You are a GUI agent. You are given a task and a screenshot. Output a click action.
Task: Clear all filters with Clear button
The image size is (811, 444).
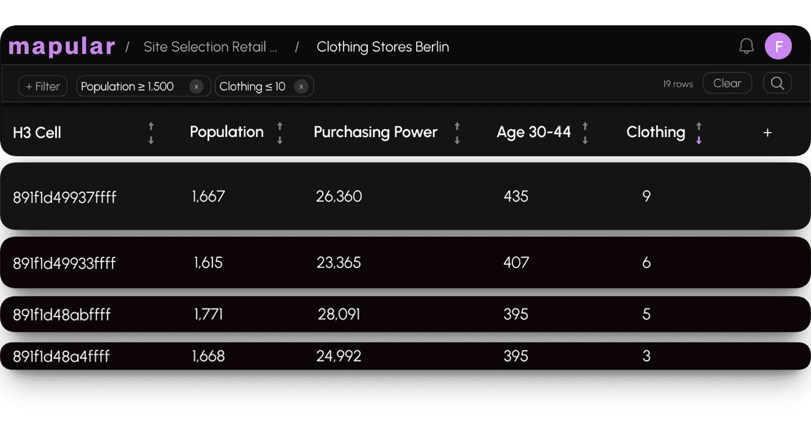(727, 83)
